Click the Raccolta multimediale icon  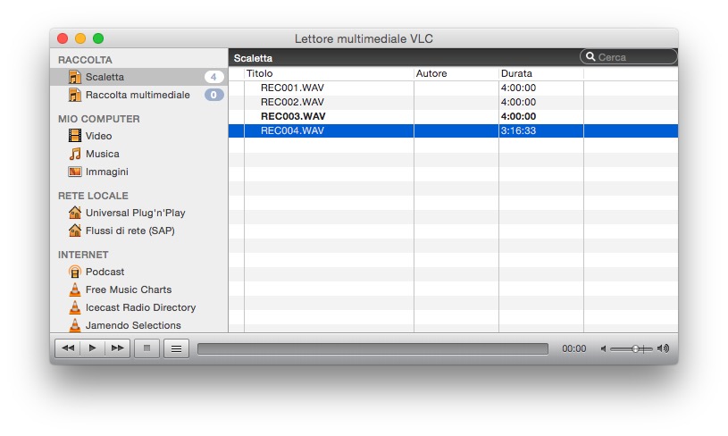click(x=74, y=95)
